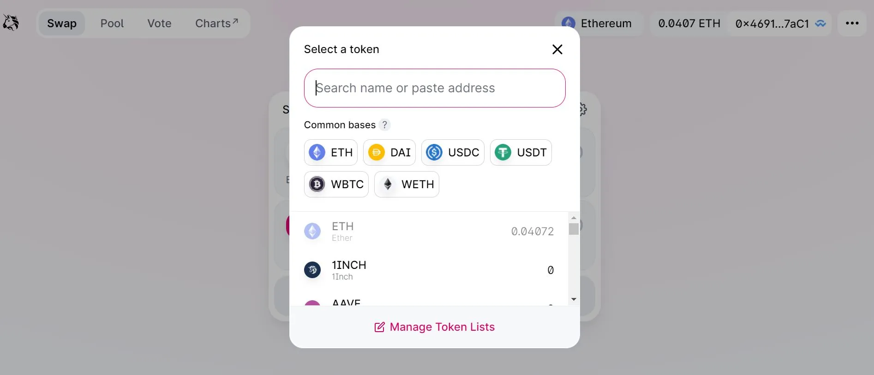Open the Charts external link
Screen dimensions: 874x375
tap(217, 24)
